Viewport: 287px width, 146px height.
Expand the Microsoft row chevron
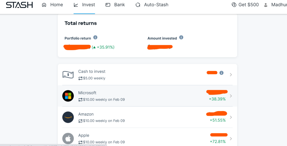pos(231,96)
